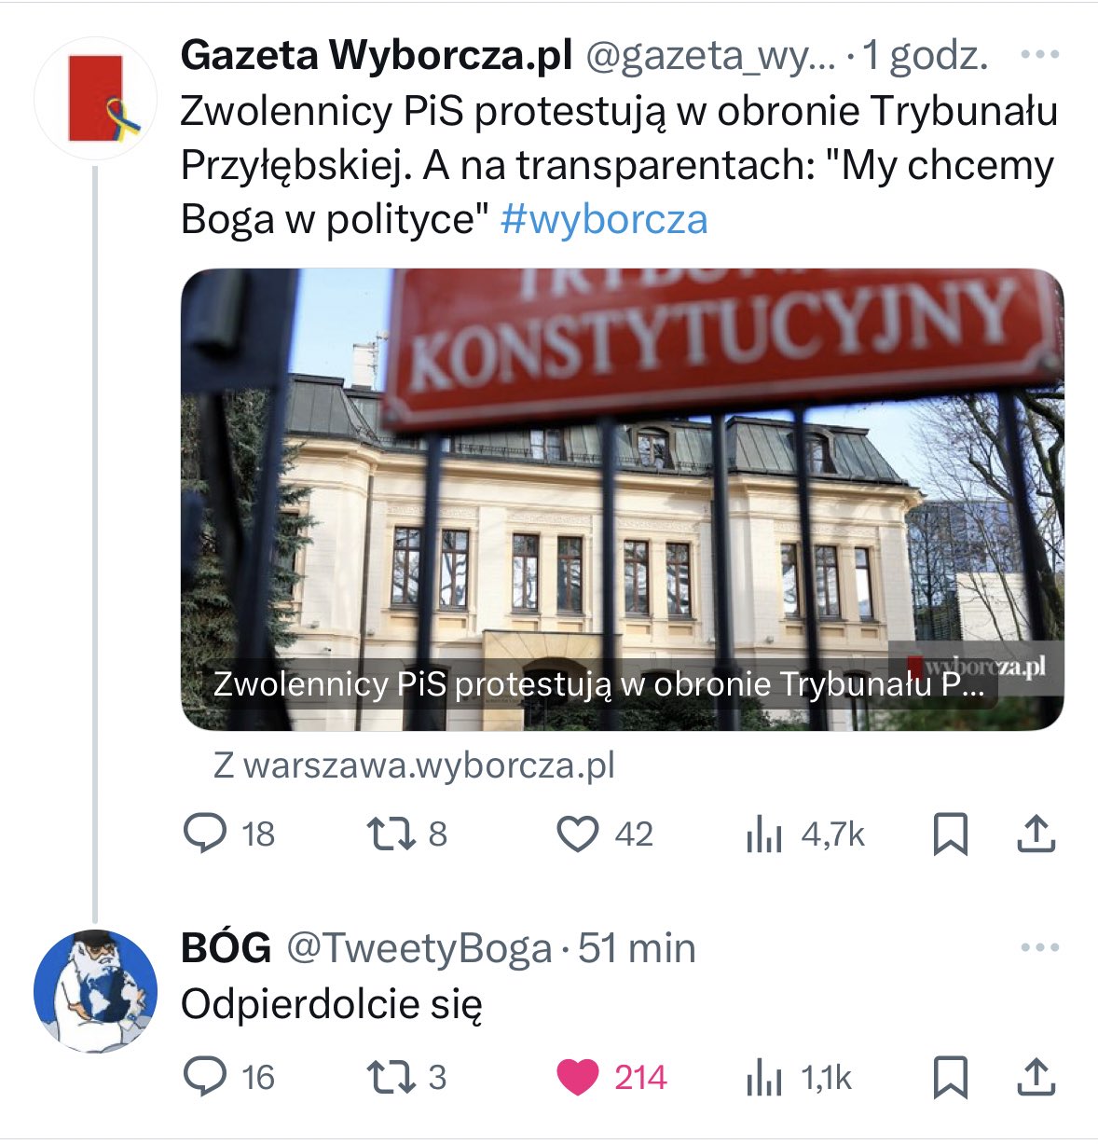Open more options for Gazeta Wyborcza tweet
Viewport: 1098px width, 1144px height.
pos(1040,55)
